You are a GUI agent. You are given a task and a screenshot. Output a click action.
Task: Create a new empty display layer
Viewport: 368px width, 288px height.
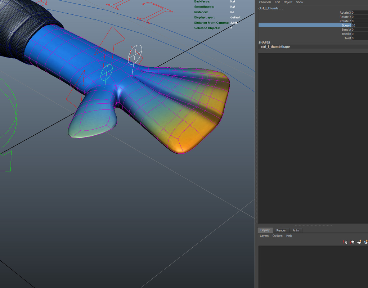[x=359, y=242]
